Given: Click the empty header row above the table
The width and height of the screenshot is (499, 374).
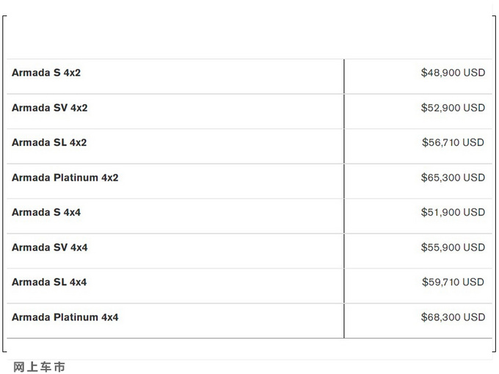Looking at the screenshot, I should coord(249,38).
